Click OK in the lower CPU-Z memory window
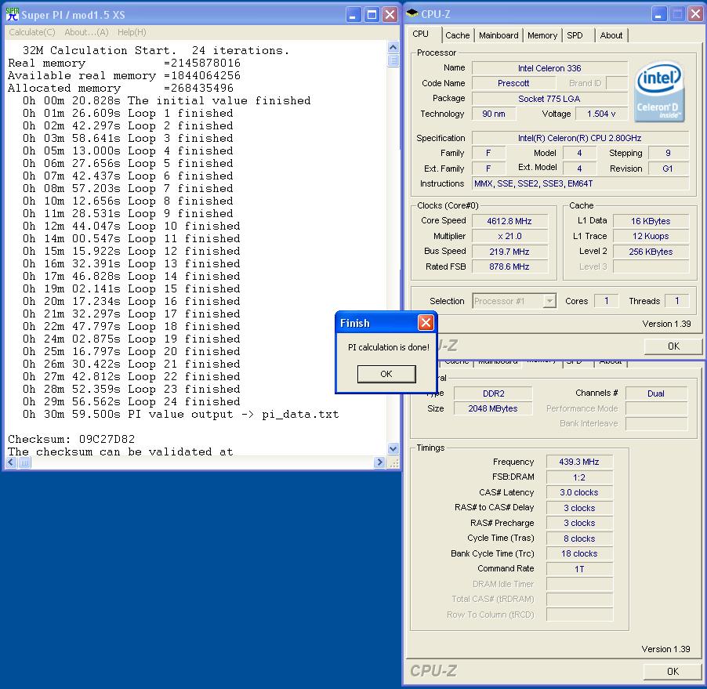The image size is (707, 689). click(673, 672)
